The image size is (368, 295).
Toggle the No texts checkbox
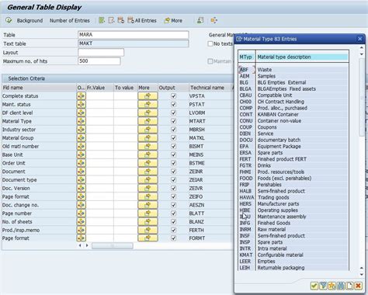click(210, 43)
